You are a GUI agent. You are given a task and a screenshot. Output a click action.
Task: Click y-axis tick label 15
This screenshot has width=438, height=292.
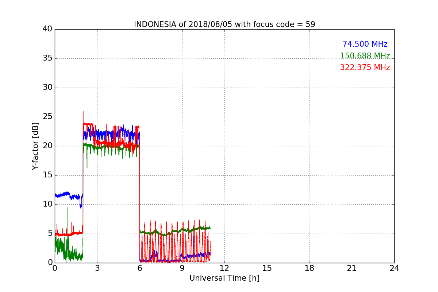click(x=47, y=175)
